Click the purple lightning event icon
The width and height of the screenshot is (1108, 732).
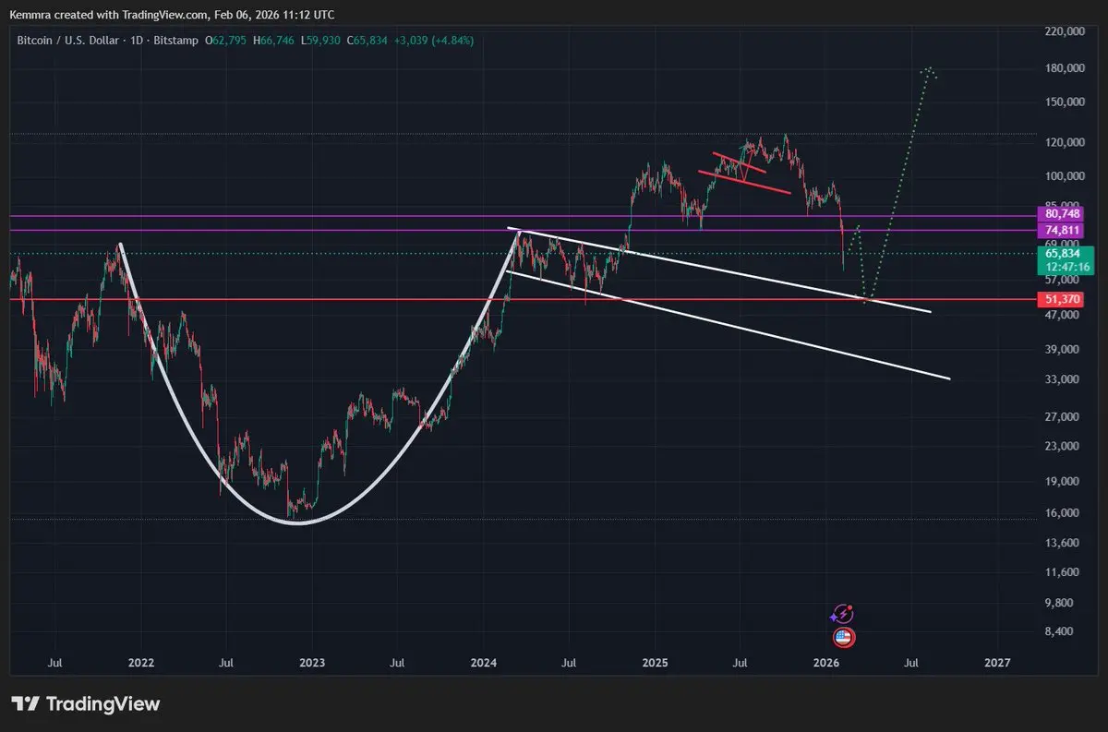[842, 615]
